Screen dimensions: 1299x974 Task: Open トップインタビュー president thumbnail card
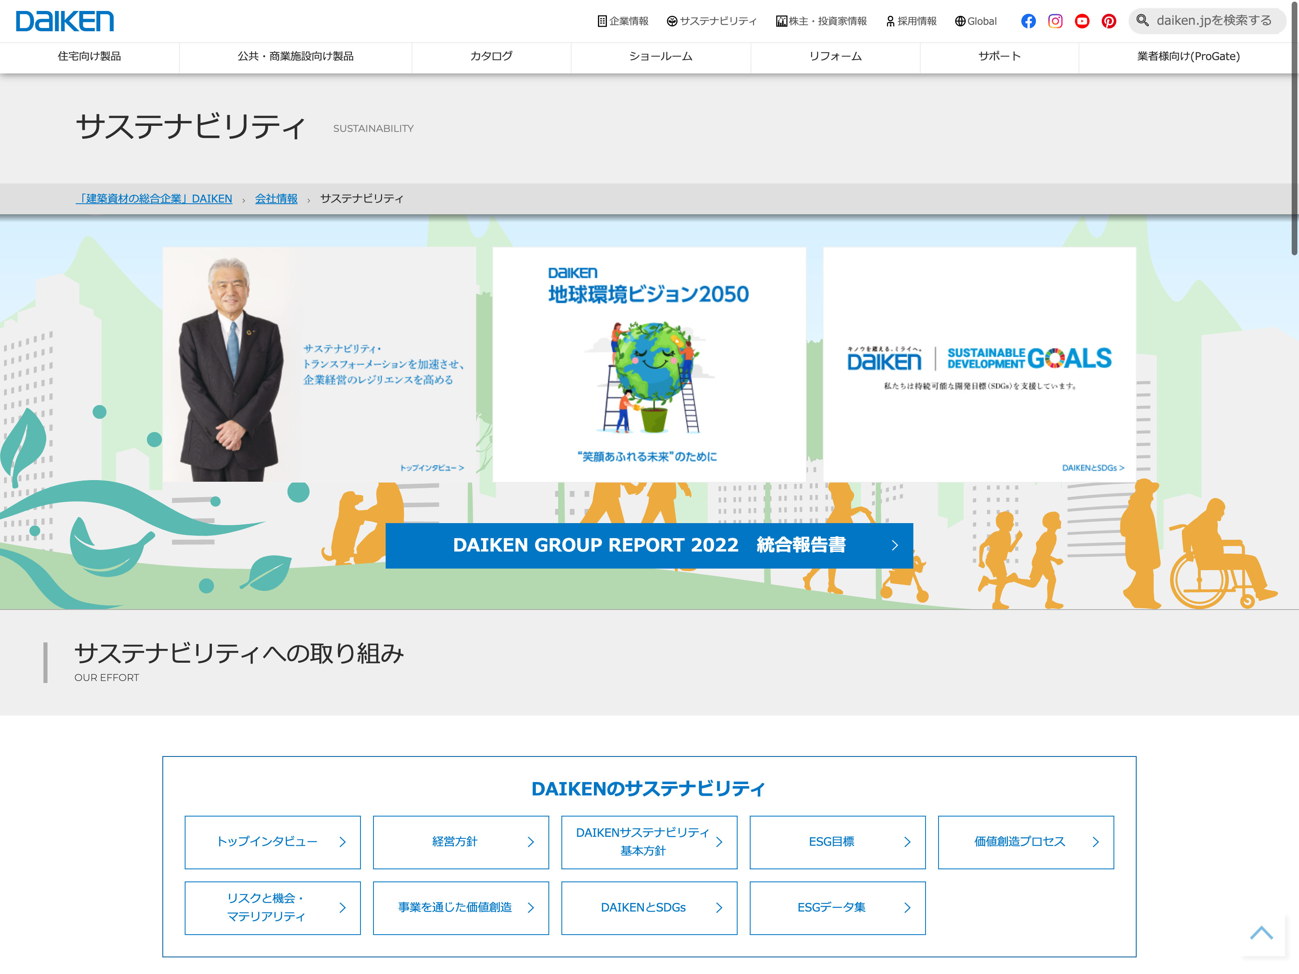(319, 364)
